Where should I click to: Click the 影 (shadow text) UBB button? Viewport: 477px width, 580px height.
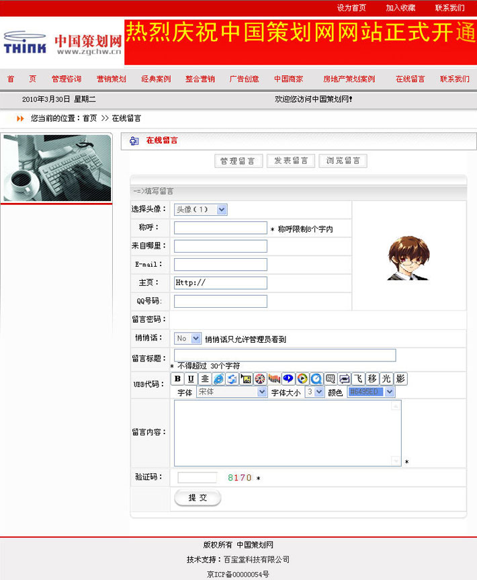click(x=400, y=379)
